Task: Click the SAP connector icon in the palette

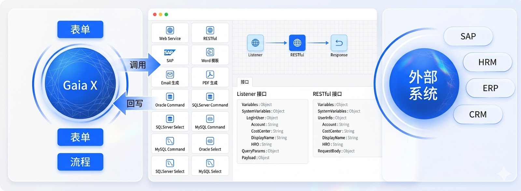Action: point(170,53)
